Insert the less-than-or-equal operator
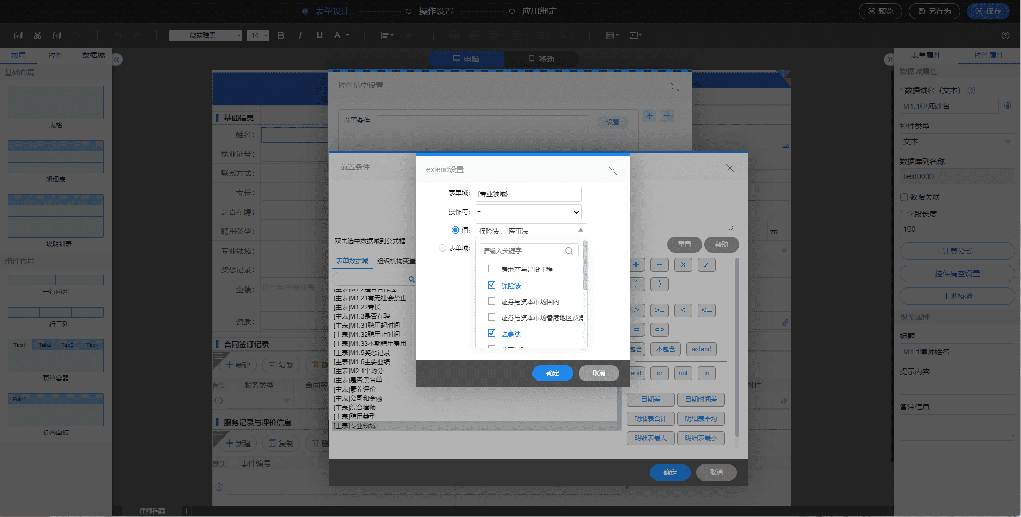This screenshot has height=517, width=1021. 707,310
